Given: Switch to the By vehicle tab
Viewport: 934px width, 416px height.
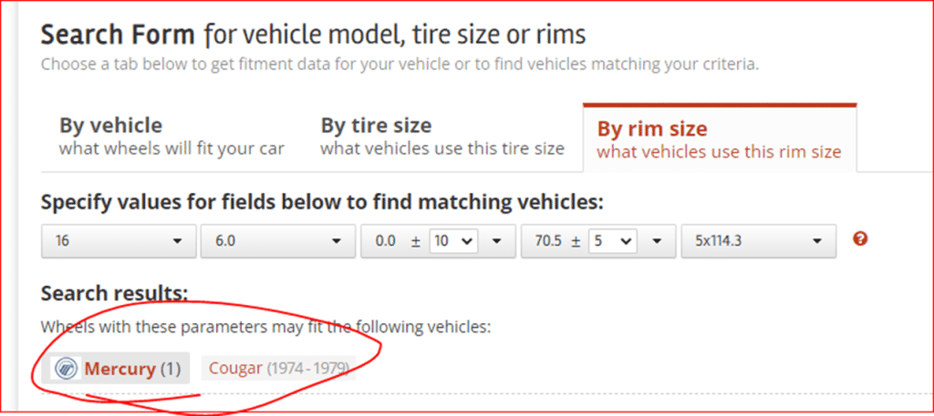Looking at the screenshot, I should click(x=171, y=136).
